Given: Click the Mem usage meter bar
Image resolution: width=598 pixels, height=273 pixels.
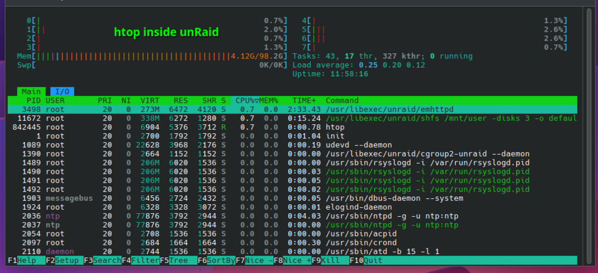Looking at the screenshot, I should pos(152,56).
